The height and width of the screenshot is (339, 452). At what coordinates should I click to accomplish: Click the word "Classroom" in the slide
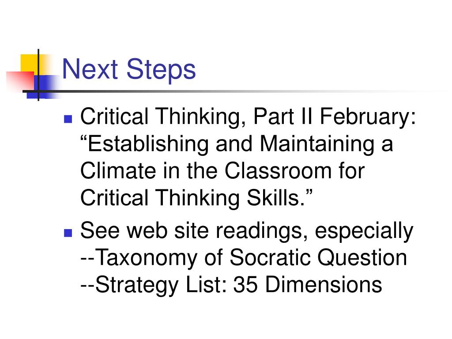[x=278, y=171]
